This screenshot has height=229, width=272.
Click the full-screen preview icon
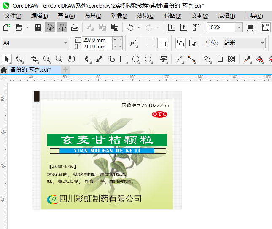click(250, 27)
